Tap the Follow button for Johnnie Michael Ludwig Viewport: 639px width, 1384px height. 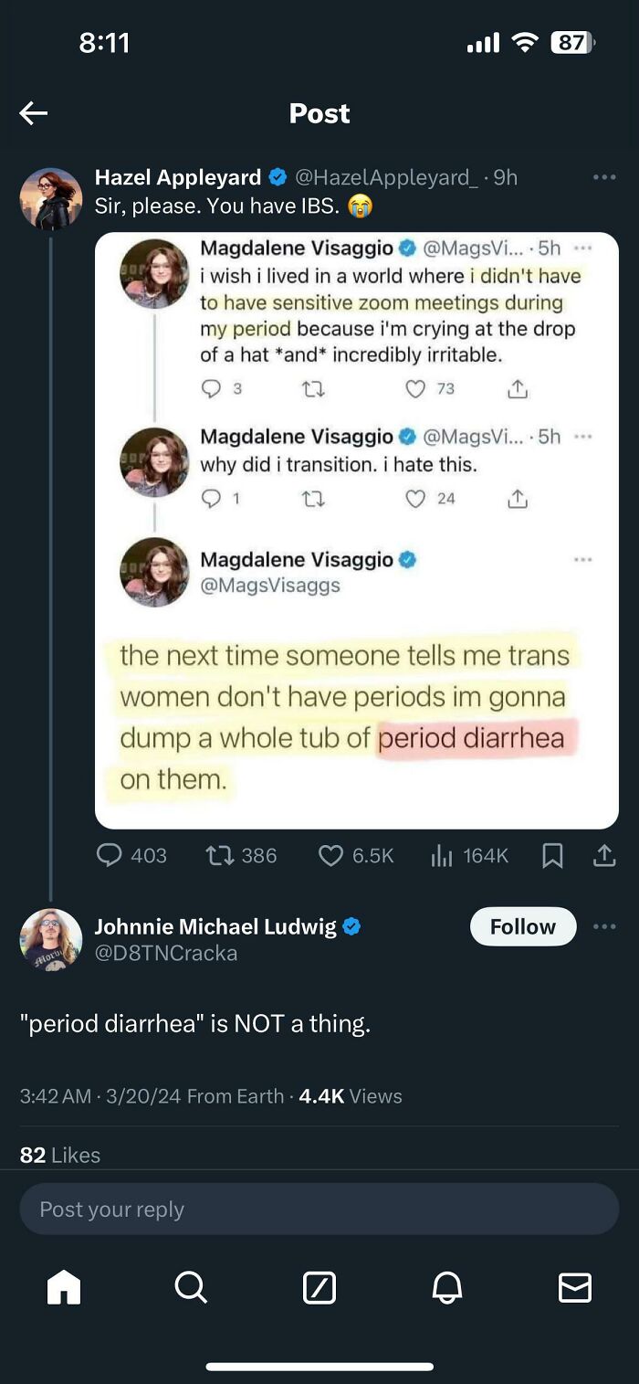[522, 925]
